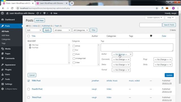Open the Pings No Change dropdown
The image size is (181, 102).
click(x=163, y=59)
